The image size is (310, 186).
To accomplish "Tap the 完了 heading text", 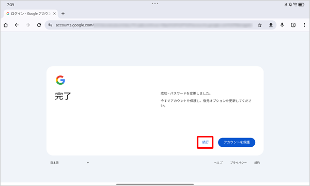I will tap(63, 96).
